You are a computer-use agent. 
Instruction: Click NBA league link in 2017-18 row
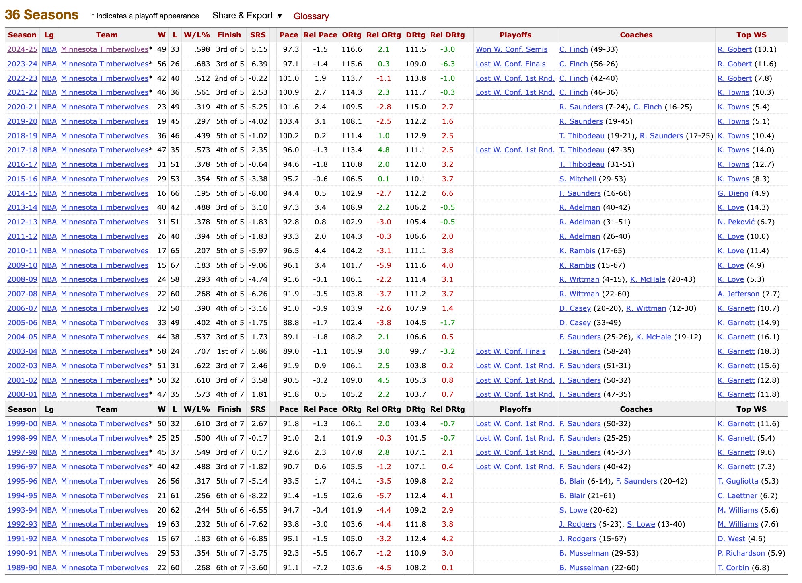(x=49, y=150)
